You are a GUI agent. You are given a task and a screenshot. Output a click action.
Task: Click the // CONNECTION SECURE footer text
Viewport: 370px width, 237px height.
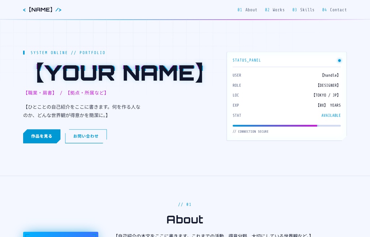point(251,132)
